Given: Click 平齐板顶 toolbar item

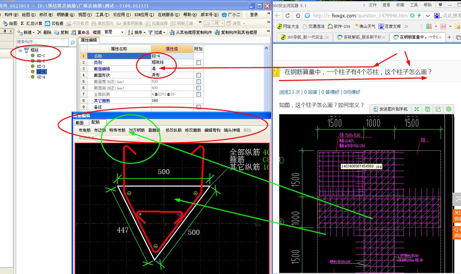Looking at the screenshot, I should coord(77,23).
